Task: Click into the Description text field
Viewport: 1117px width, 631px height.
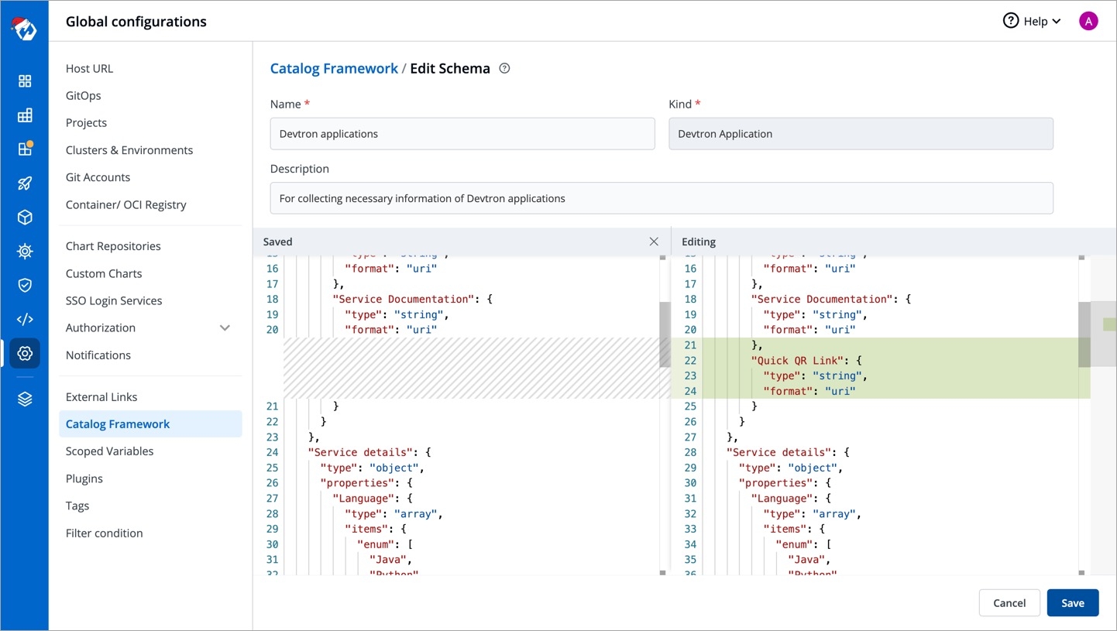Action: pos(661,198)
